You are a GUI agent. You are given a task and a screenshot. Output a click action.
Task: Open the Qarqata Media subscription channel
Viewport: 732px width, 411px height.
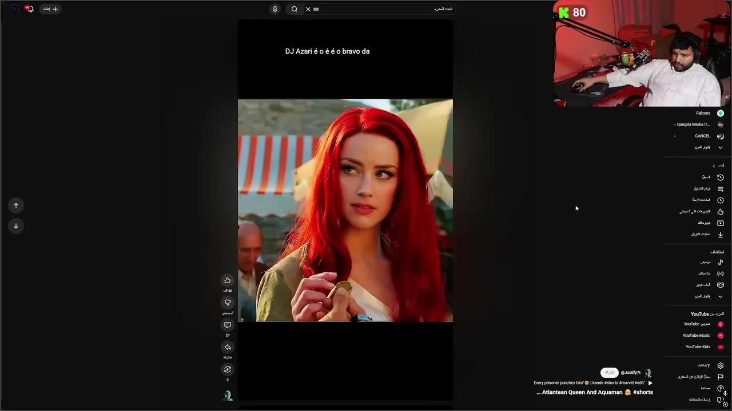pos(699,124)
